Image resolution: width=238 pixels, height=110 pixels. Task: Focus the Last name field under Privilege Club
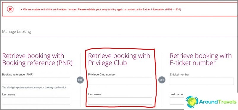click(120, 101)
